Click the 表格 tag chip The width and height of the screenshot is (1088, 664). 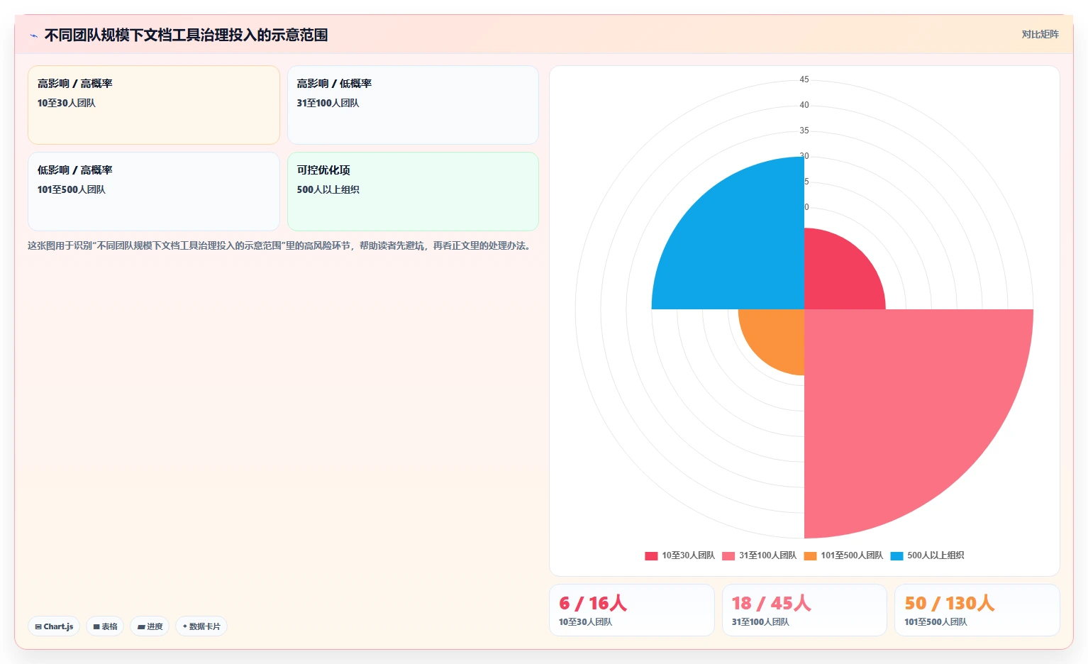[x=105, y=626]
